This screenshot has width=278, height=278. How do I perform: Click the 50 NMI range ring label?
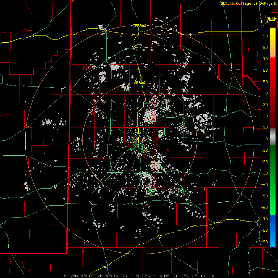click(140, 82)
